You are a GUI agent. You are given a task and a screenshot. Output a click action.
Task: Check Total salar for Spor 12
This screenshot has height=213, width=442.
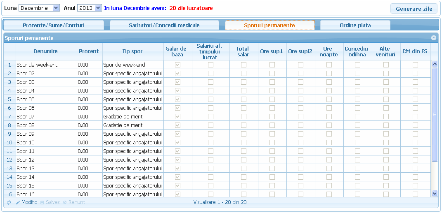243,160
